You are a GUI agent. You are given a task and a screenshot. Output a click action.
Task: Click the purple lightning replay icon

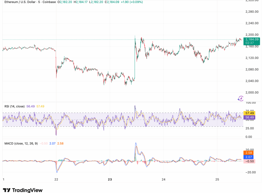coord(241,98)
